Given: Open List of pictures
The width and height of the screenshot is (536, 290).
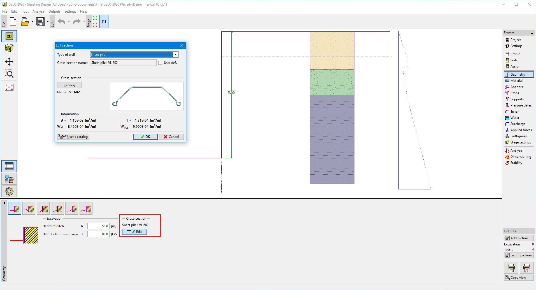Looking at the screenshot, I should tap(519, 255).
